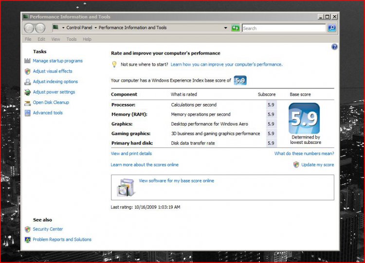Click the shield icon next to Update my score
Image resolution: width=365 pixels, height=263 pixels.
click(296, 165)
